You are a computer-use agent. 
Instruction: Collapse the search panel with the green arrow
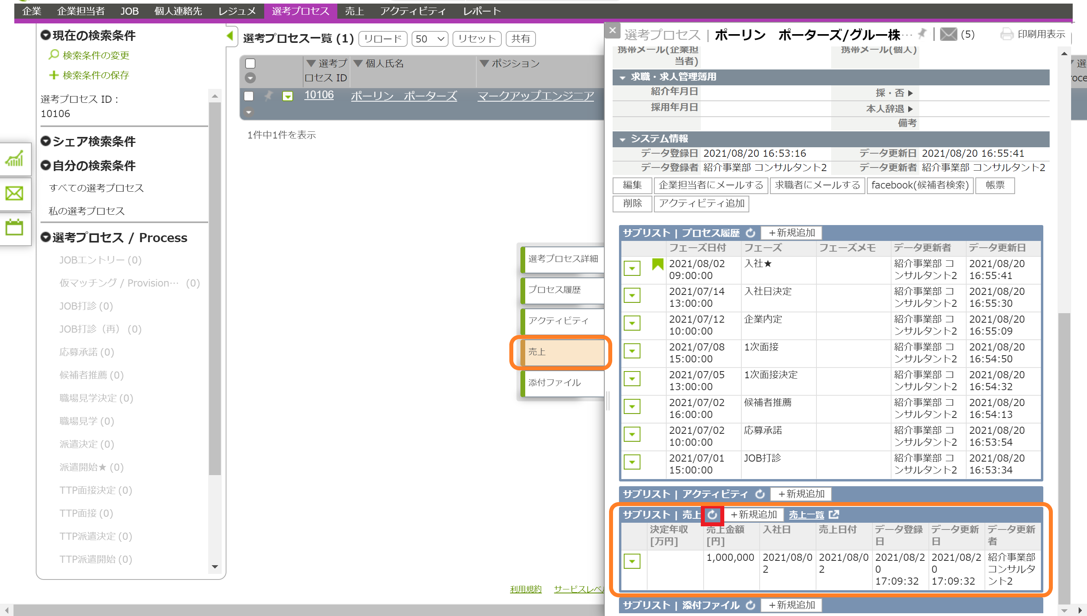230,37
